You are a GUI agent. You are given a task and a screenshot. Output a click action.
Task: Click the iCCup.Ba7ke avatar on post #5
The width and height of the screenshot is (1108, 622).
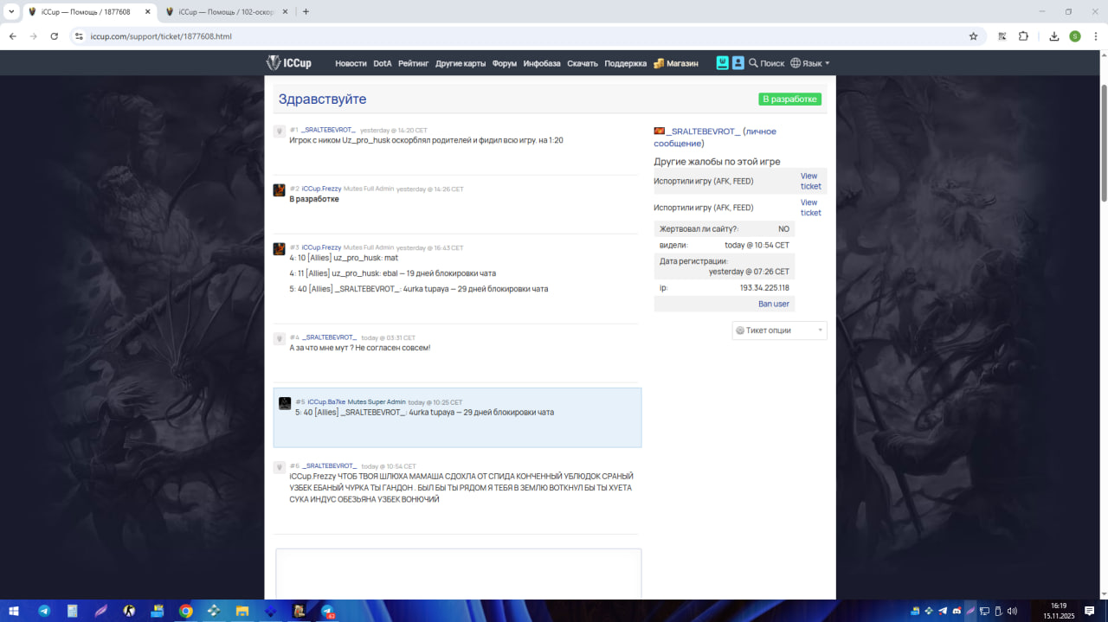[285, 403]
